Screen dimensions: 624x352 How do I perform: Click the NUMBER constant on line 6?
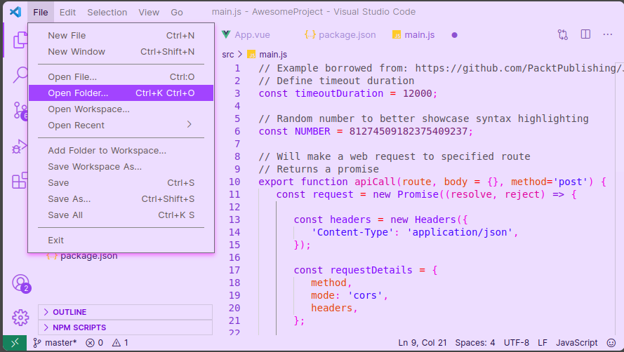312,131
